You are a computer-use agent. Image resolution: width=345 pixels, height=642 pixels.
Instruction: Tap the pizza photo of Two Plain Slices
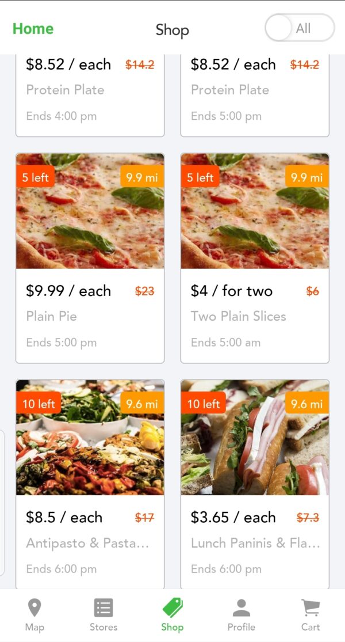tap(255, 211)
